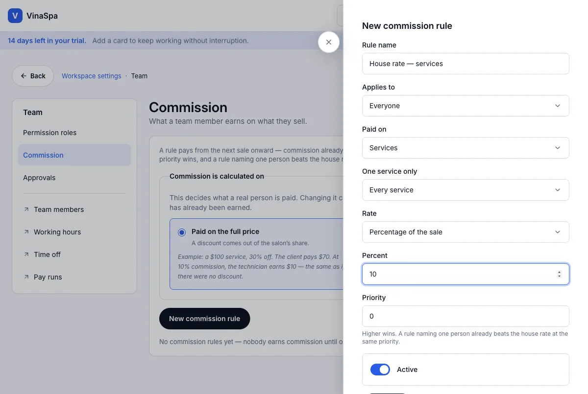The height and width of the screenshot is (394, 588).
Task: Click the VinaSpa logo icon
Action: 15,16
